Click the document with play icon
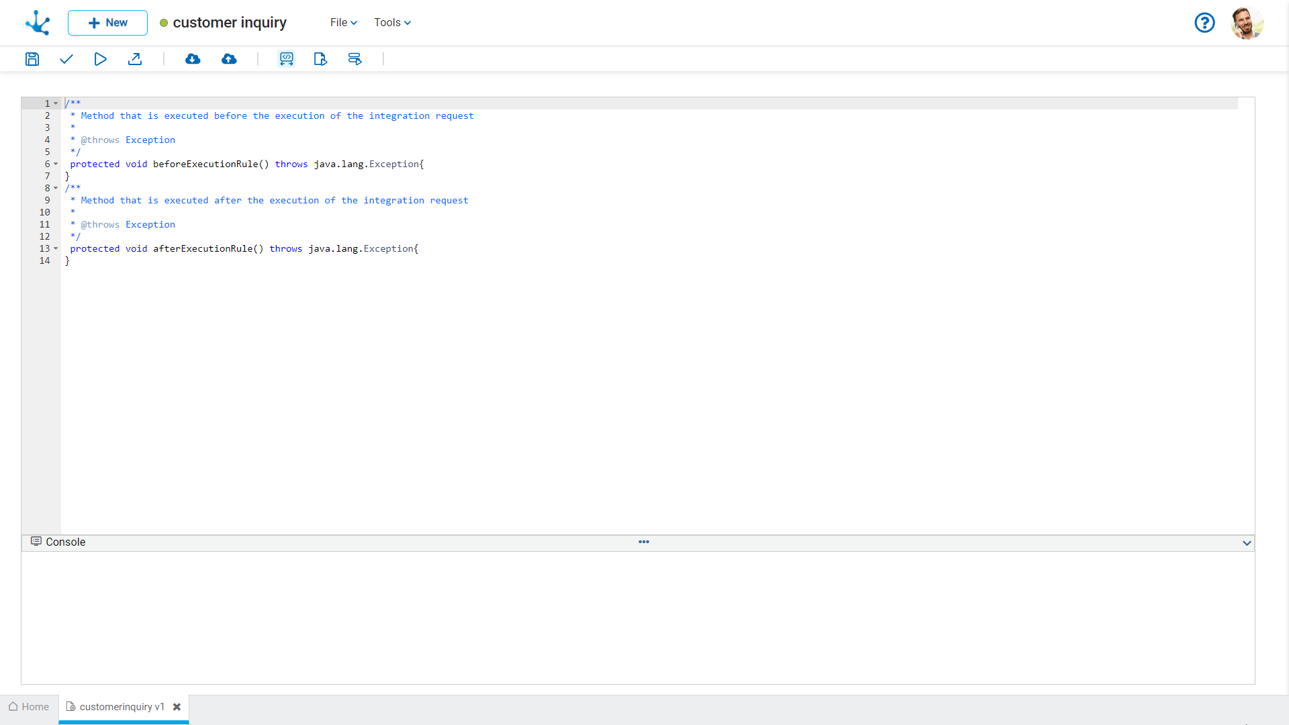 pos(320,59)
